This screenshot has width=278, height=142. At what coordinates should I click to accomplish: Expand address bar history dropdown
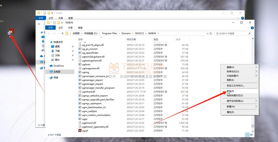click(x=207, y=33)
